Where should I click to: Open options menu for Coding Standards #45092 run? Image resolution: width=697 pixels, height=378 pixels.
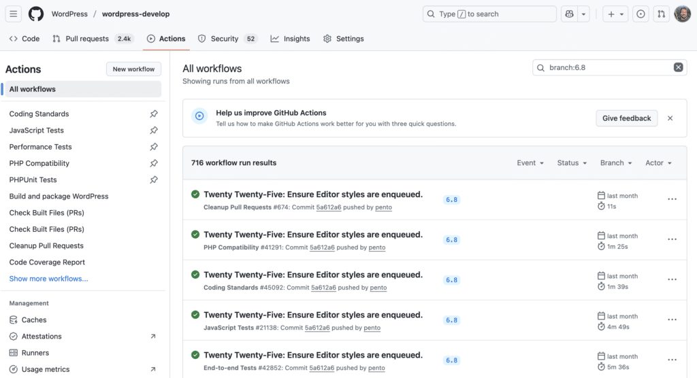(x=672, y=279)
